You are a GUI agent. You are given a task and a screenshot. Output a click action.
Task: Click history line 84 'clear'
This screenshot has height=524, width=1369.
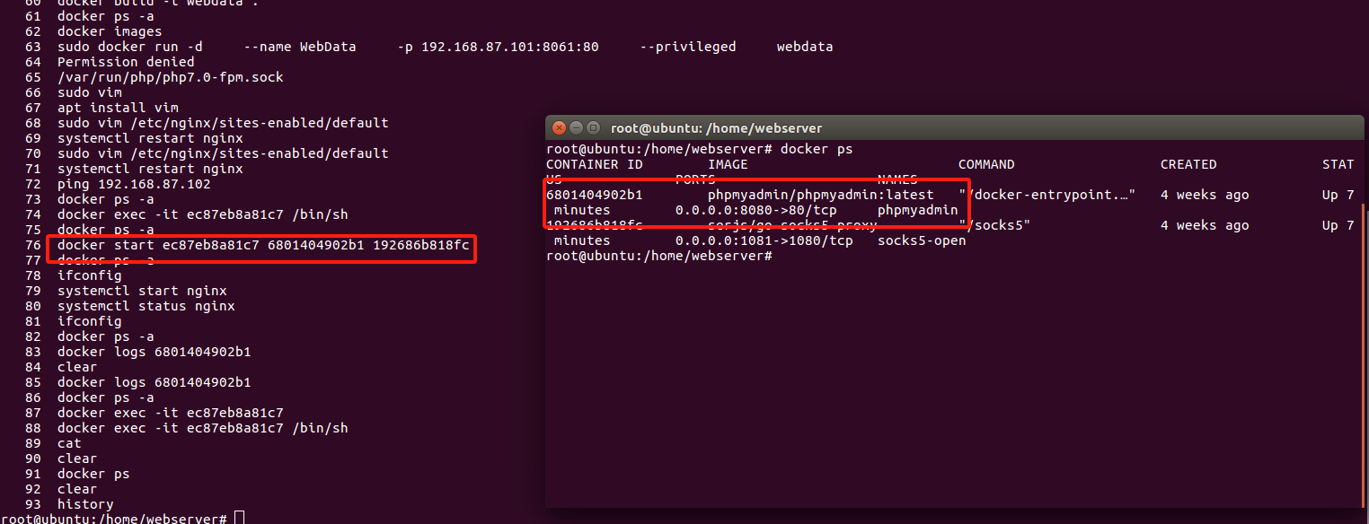click(77, 367)
